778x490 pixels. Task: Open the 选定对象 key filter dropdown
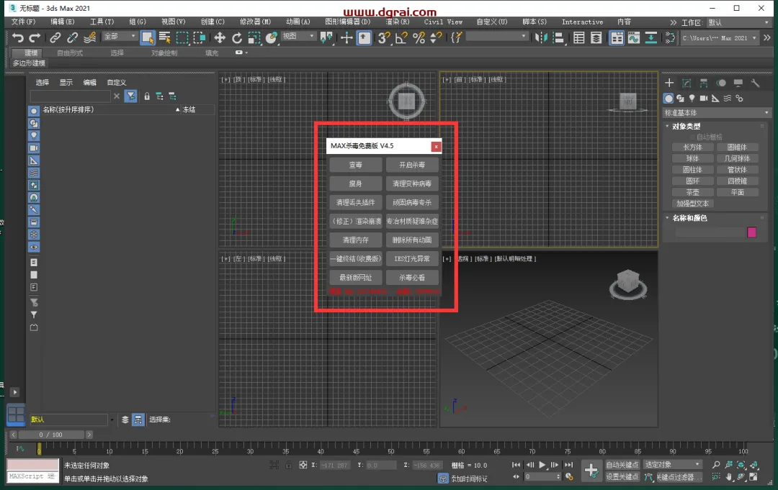[672, 465]
